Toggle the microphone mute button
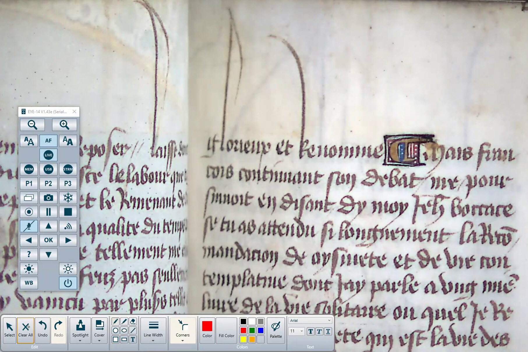The width and height of the screenshot is (528, 352). (29, 226)
